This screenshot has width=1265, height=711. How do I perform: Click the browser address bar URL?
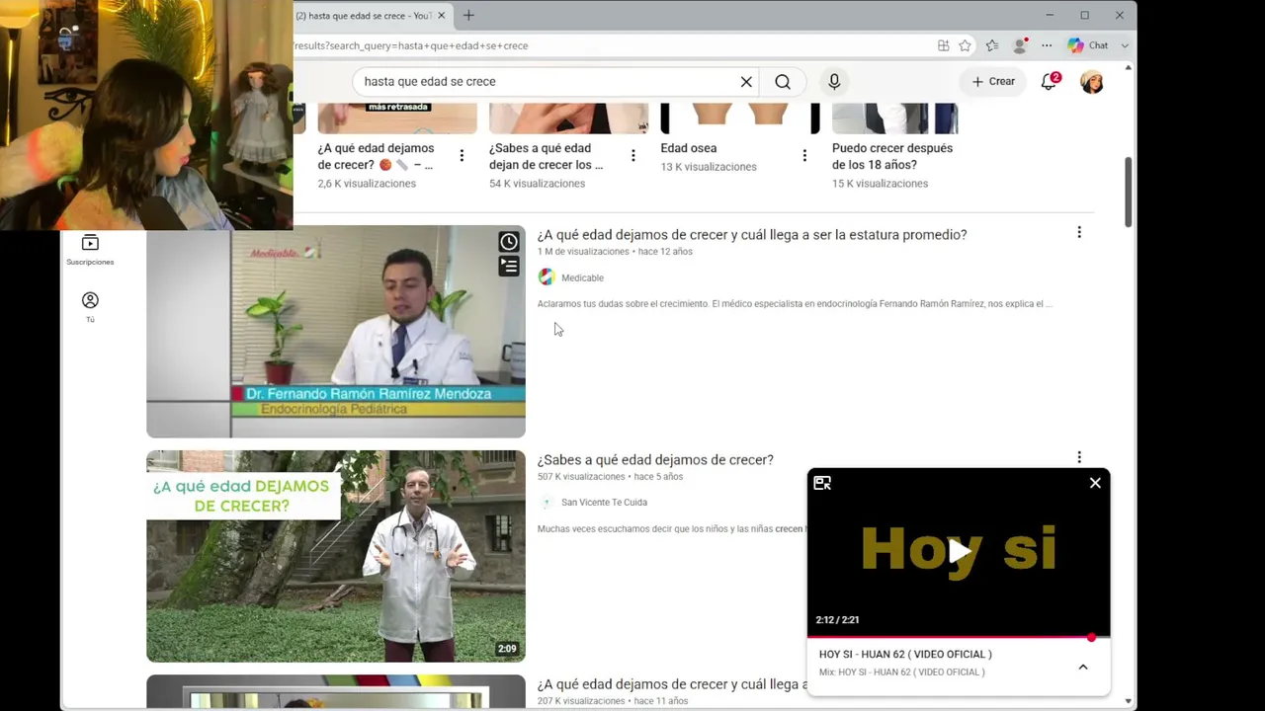point(411,45)
